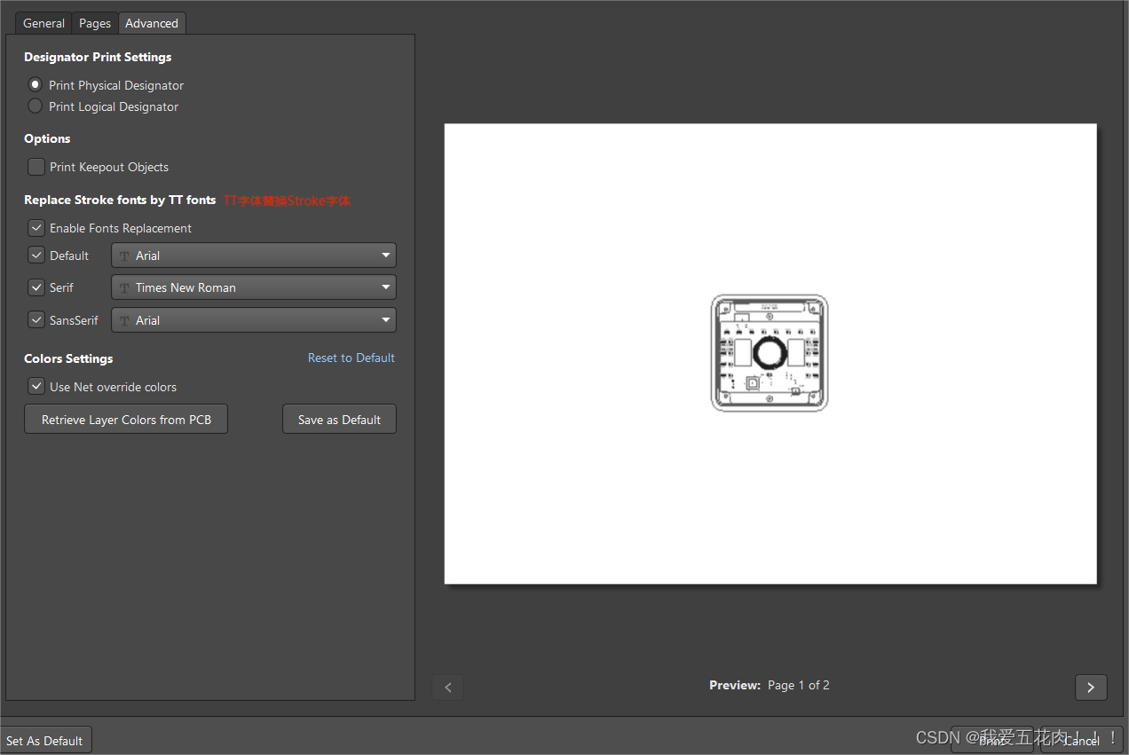Select the Advanced tab
Image resolution: width=1129 pixels, height=755 pixels.
[x=152, y=23]
